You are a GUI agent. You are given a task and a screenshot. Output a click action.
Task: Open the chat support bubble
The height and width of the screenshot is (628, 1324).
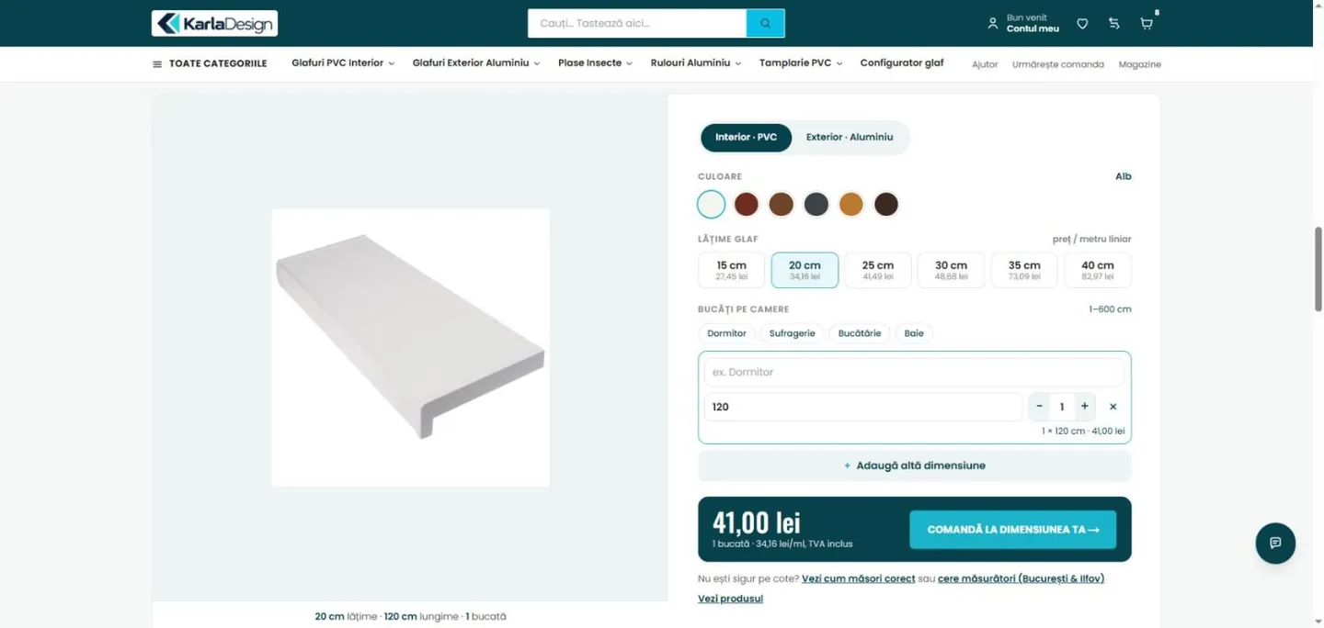tap(1275, 543)
